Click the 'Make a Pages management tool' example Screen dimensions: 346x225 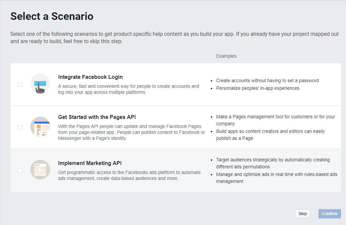pyautogui.click(x=275, y=120)
